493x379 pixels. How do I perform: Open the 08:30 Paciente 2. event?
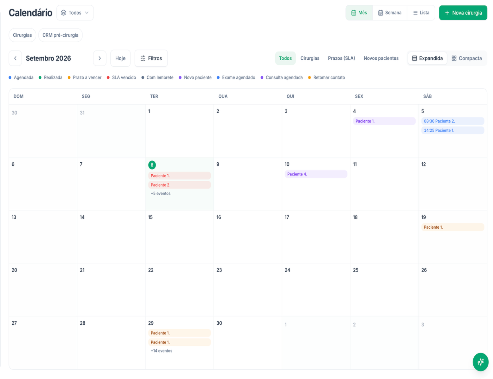click(x=453, y=121)
